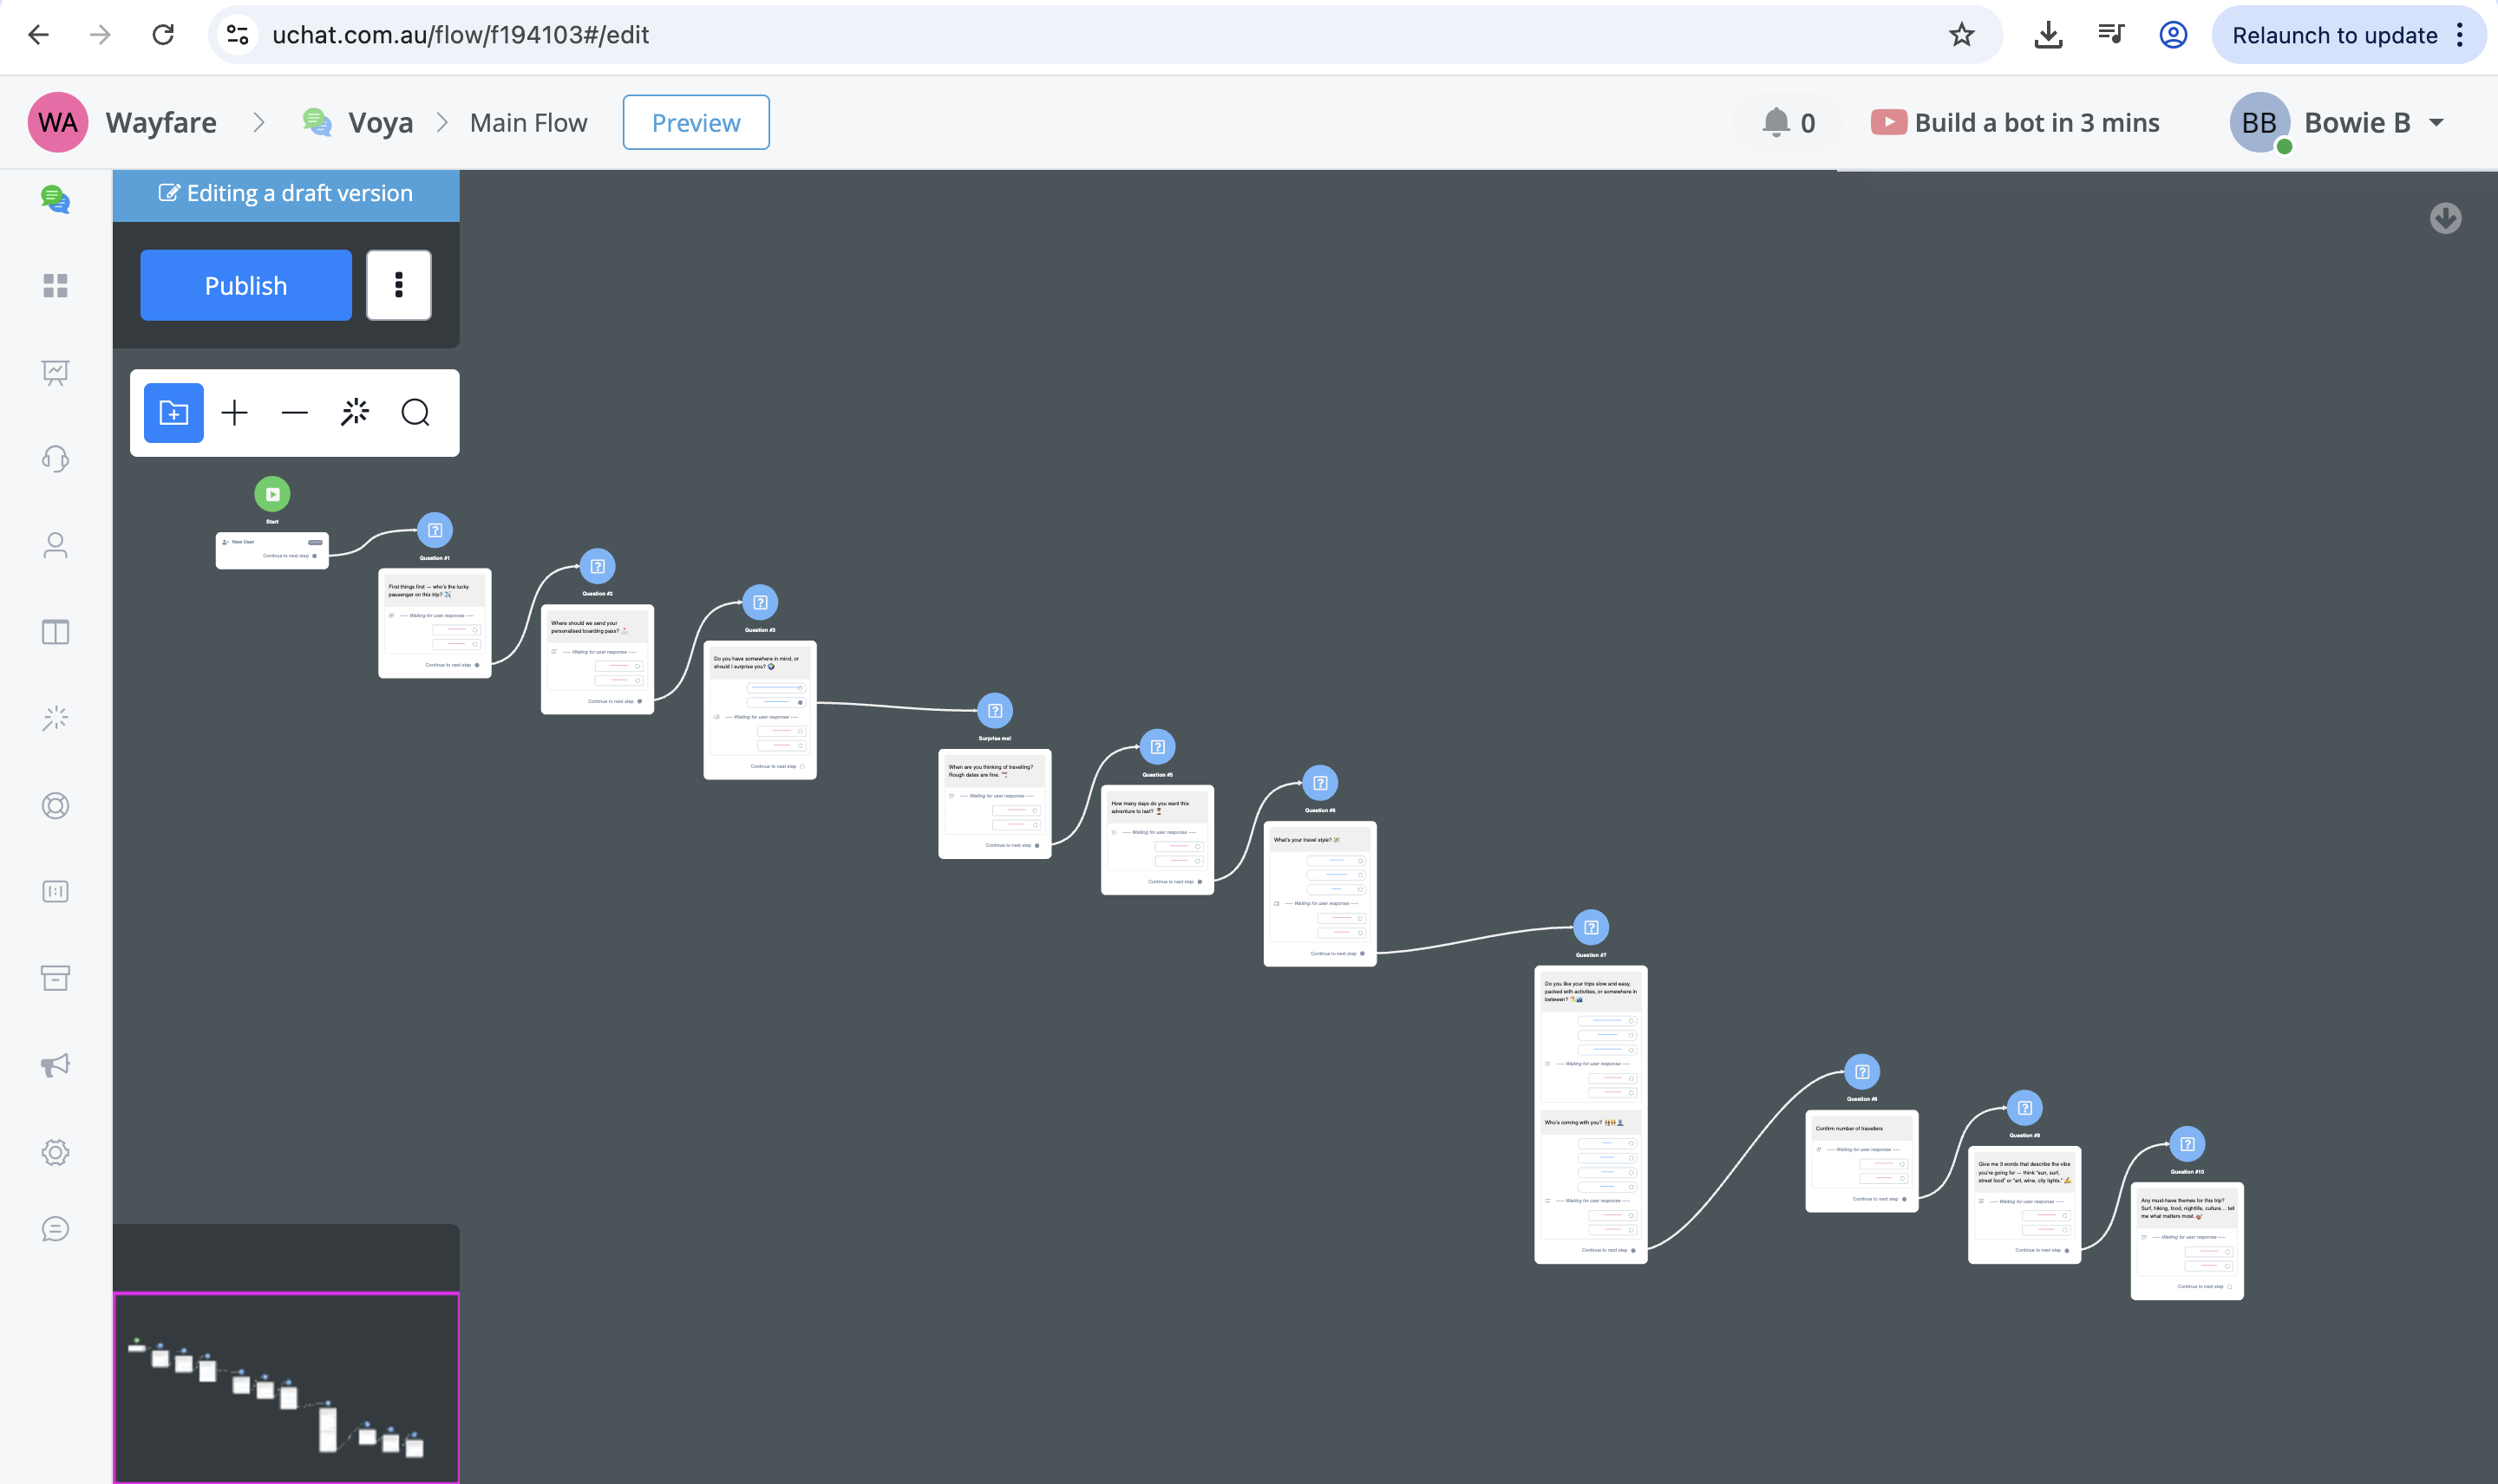This screenshot has height=1484, width=2498.
Task: Click the 'Confirm number of travellers' card
Action: (x=1861, y=1160)
